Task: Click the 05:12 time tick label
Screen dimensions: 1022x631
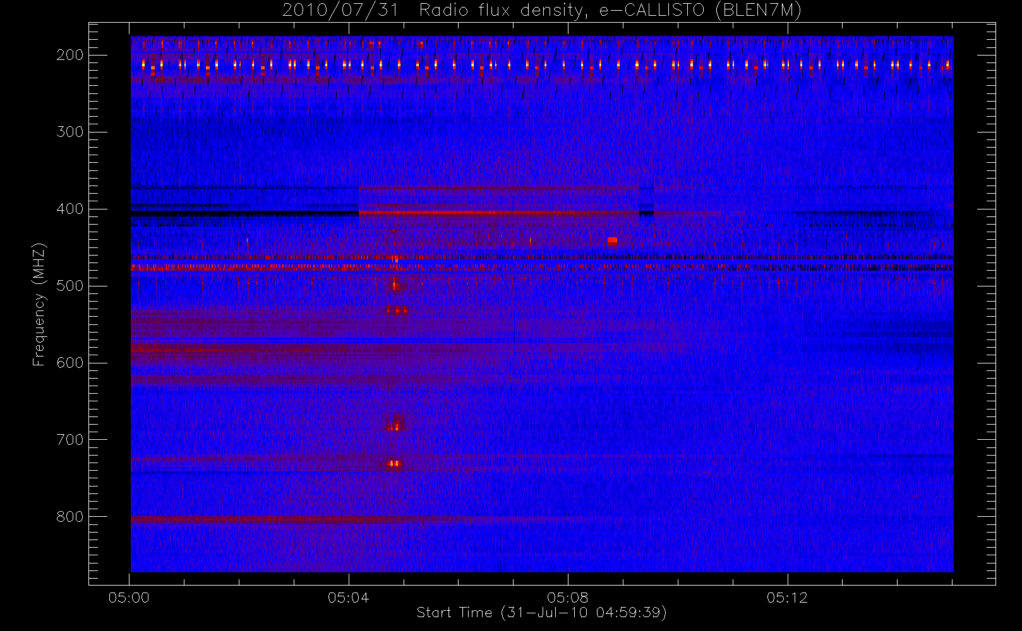Action: [x=788, y=598]
